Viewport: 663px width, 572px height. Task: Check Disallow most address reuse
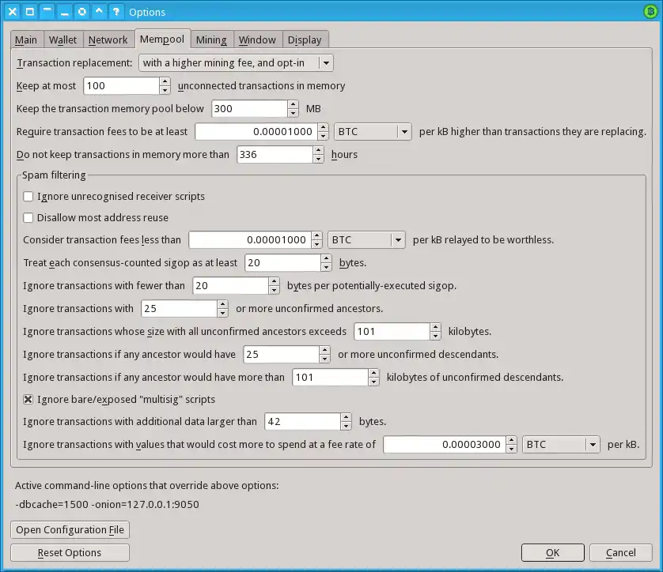pos(28,217)
